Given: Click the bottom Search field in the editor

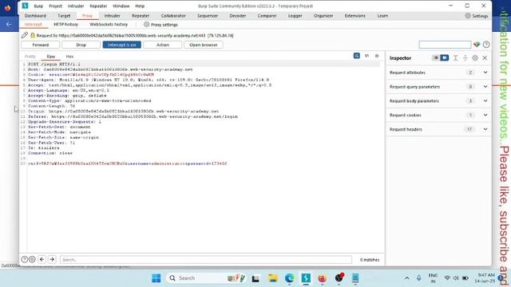Looking at the screenshot, I should click(x=206, y=260).
